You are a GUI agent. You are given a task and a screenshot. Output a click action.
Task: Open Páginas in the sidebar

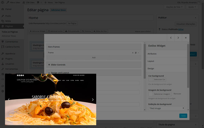12,26
